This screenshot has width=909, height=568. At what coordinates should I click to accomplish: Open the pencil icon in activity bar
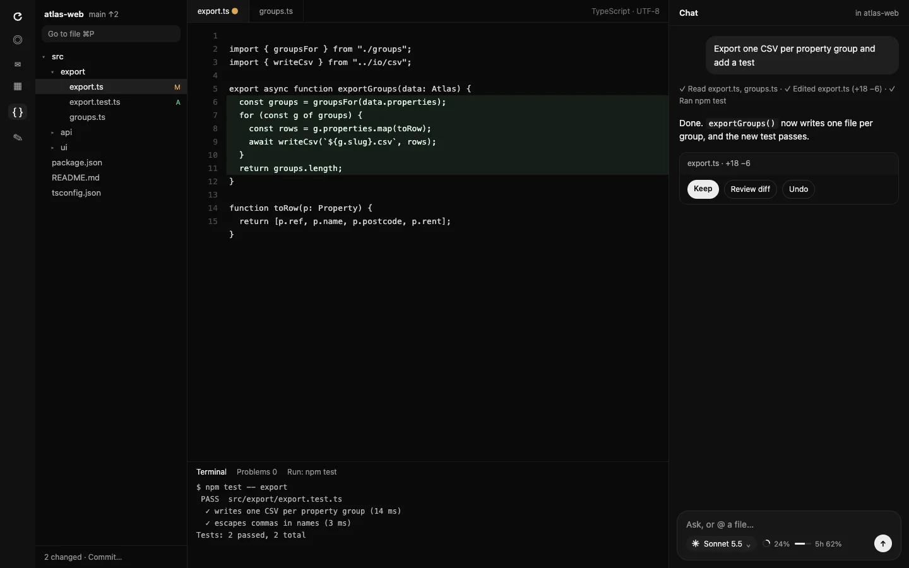point(18,137)
